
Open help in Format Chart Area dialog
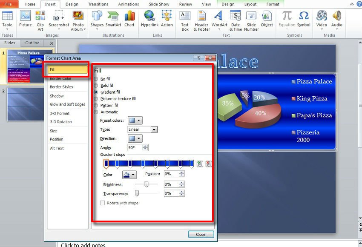[198, 58]
